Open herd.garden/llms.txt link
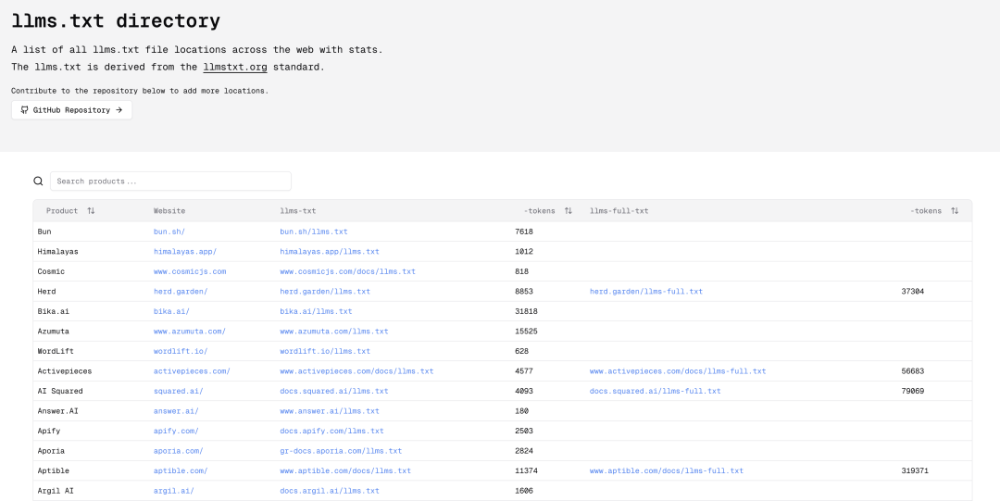This screenshot has width=1000, height=501. tap(325, 291)
